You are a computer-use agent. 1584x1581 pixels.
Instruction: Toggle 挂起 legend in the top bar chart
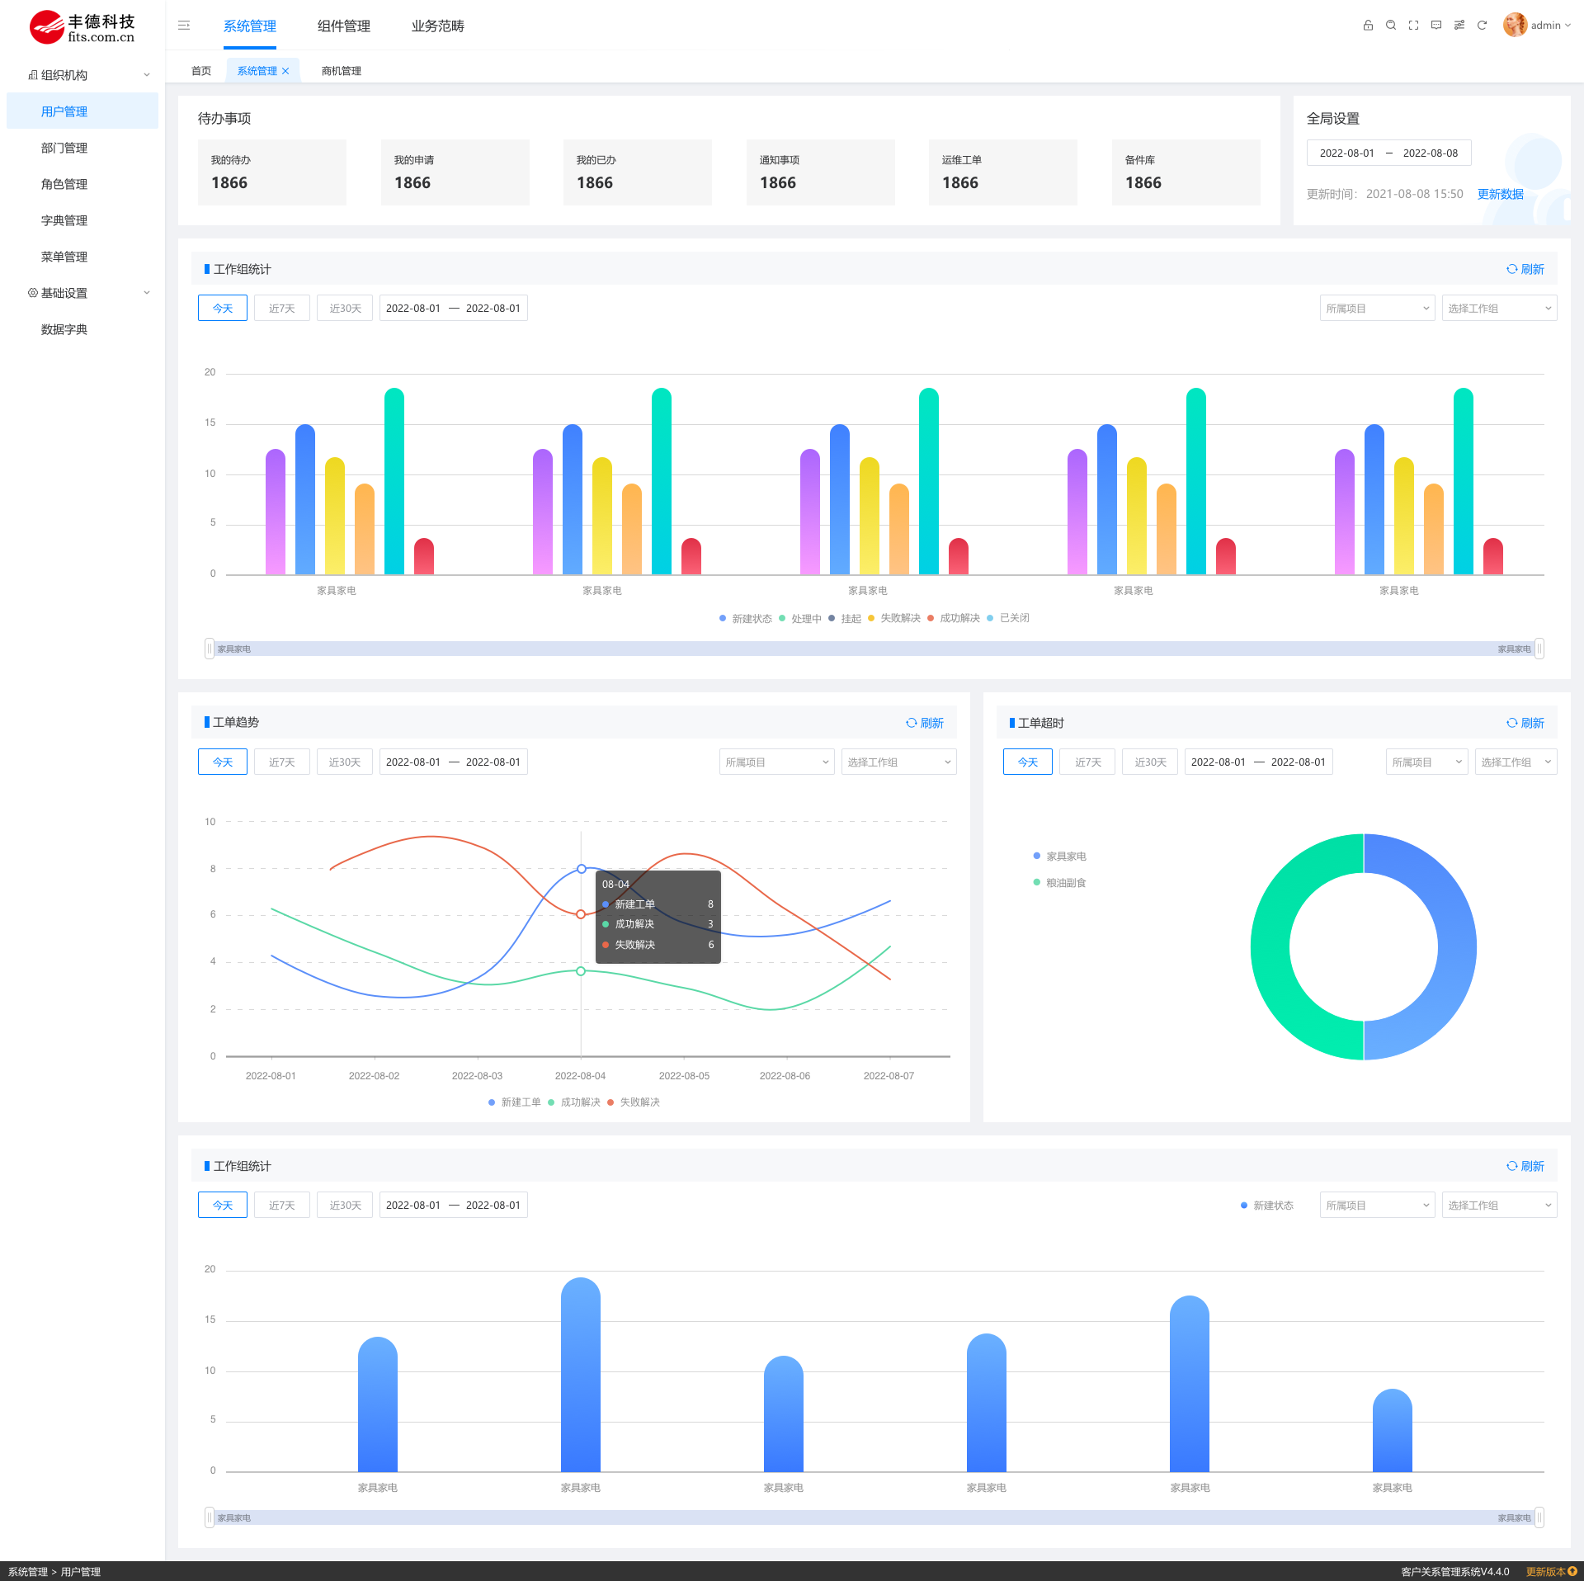[844, 618]
